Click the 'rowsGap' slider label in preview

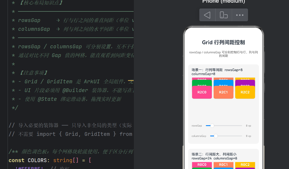[x=197, y=126]
